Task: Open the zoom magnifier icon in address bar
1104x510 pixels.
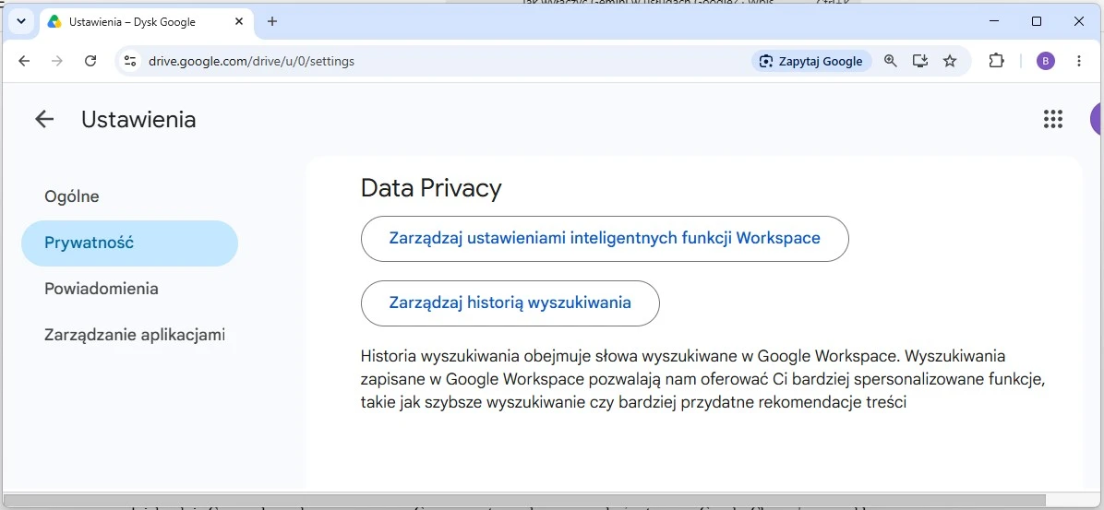Action: click(x=891, y=61)
